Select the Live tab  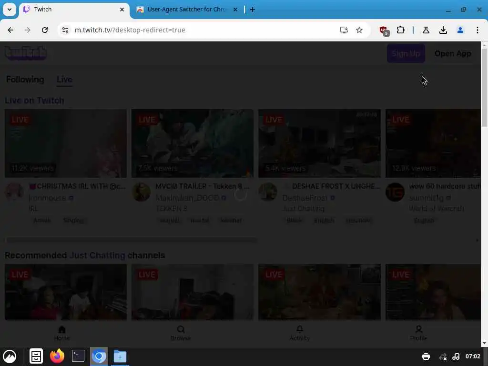(64, 80)
